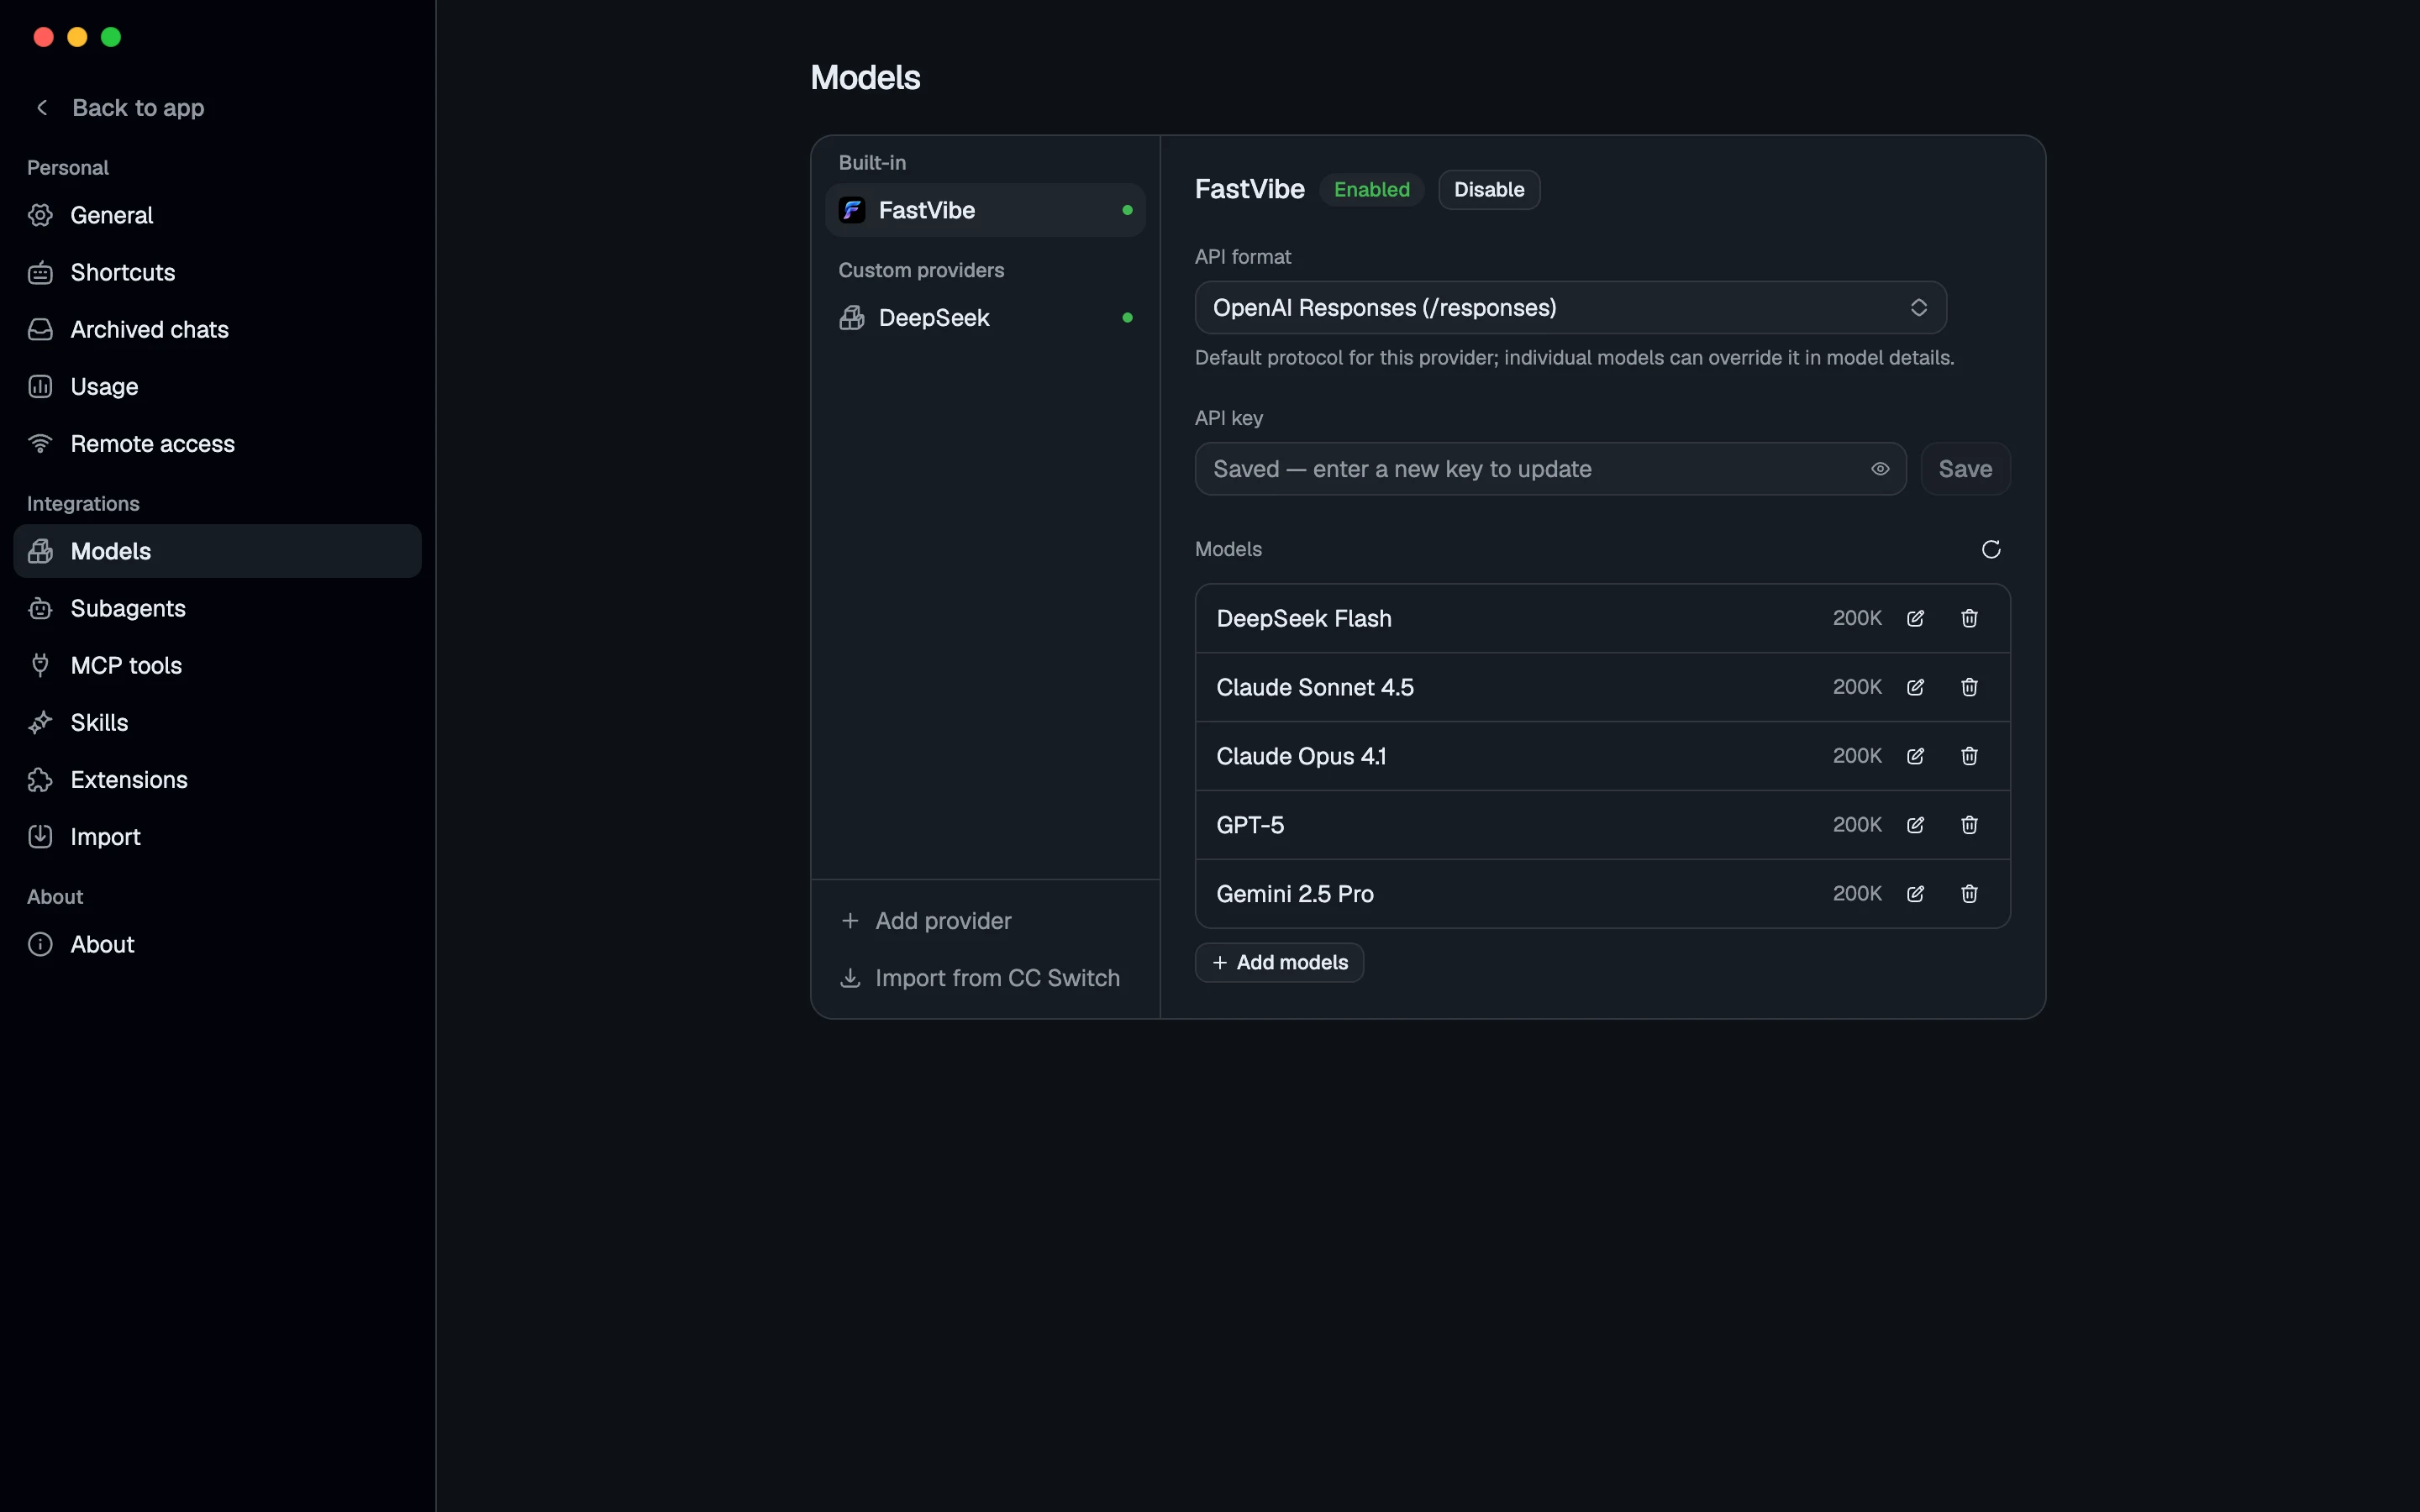The width and height of the screenshot is (2420, 1512).
Task: Click the Disable button for FastVibe
Action: pyautogui.click(x=1489, y=190)
